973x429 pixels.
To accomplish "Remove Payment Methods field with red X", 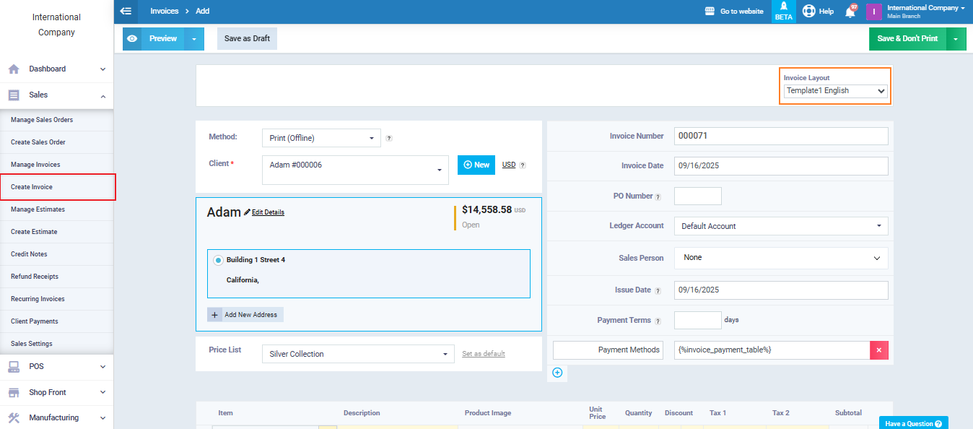I will coord(878,350).
